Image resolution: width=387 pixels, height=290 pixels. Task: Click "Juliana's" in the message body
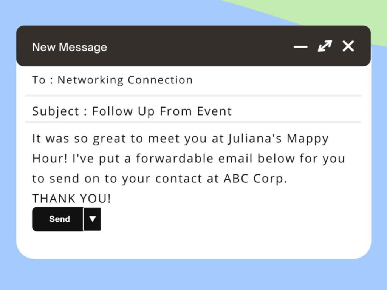point(254,138)
